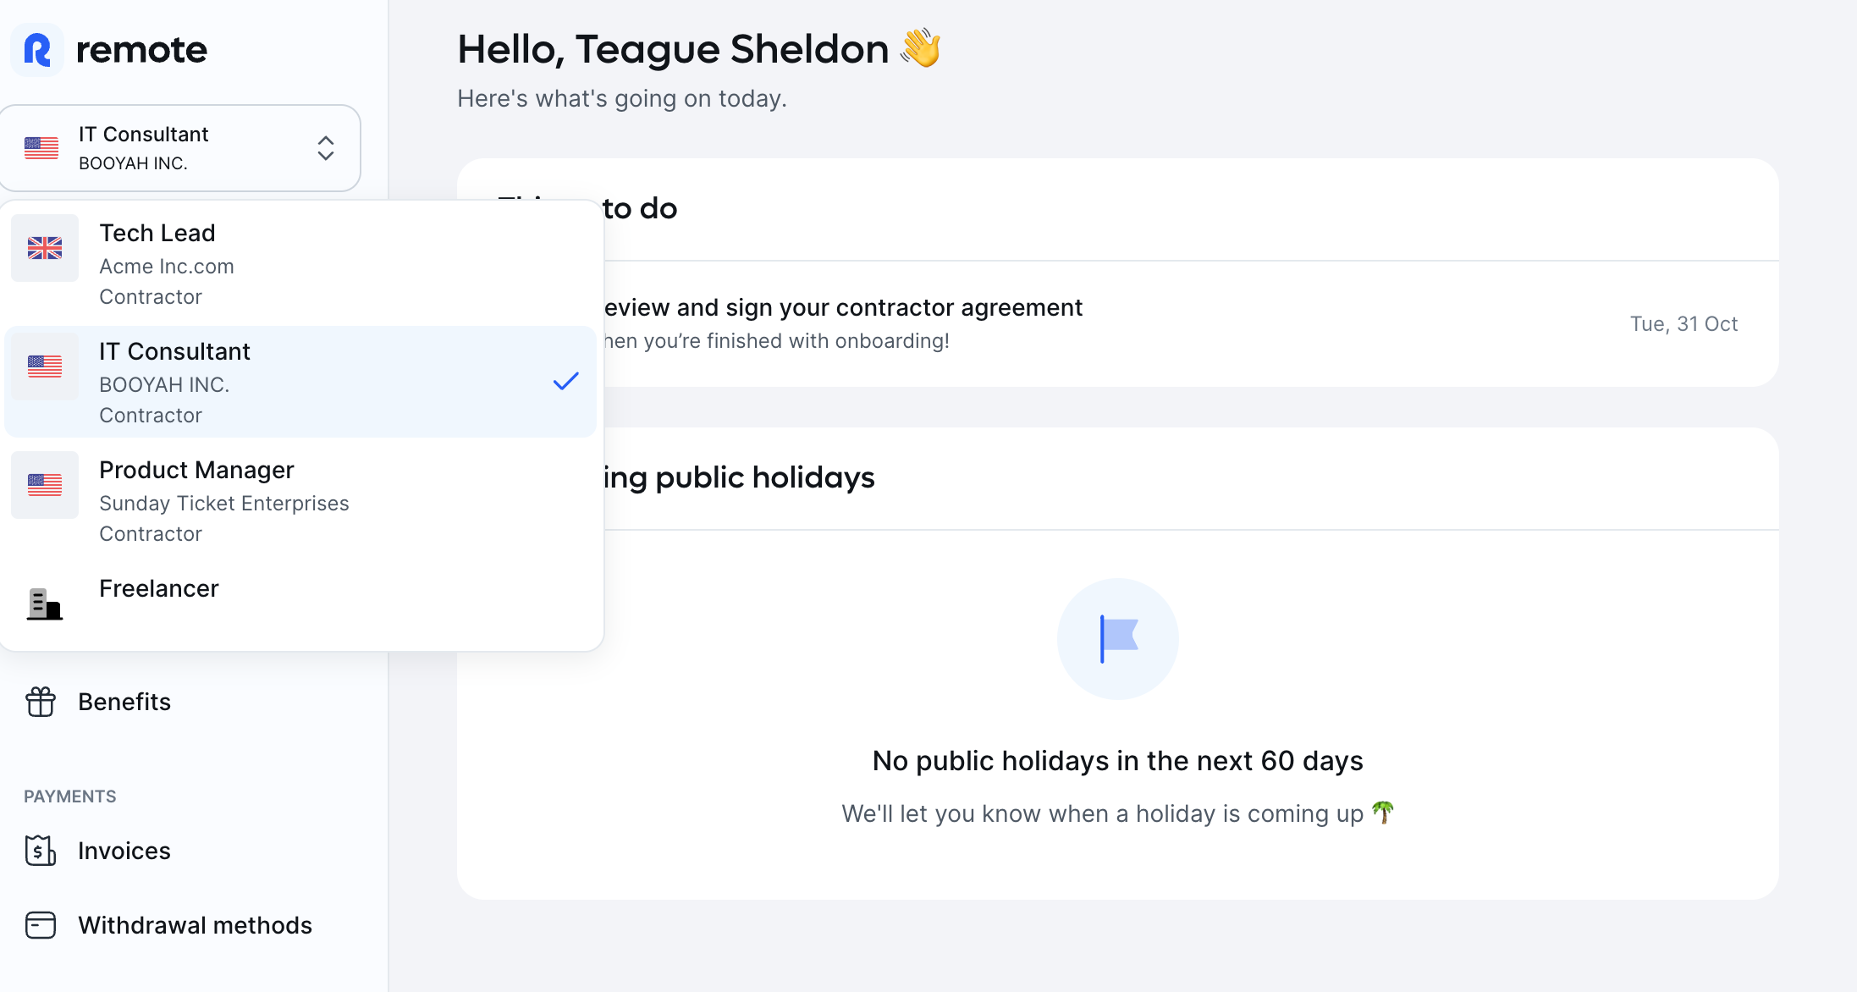Screen dimensions: 1857x992
Task: Click the blue checkmark on IT Consultant
Action: [x=566, y=382]
